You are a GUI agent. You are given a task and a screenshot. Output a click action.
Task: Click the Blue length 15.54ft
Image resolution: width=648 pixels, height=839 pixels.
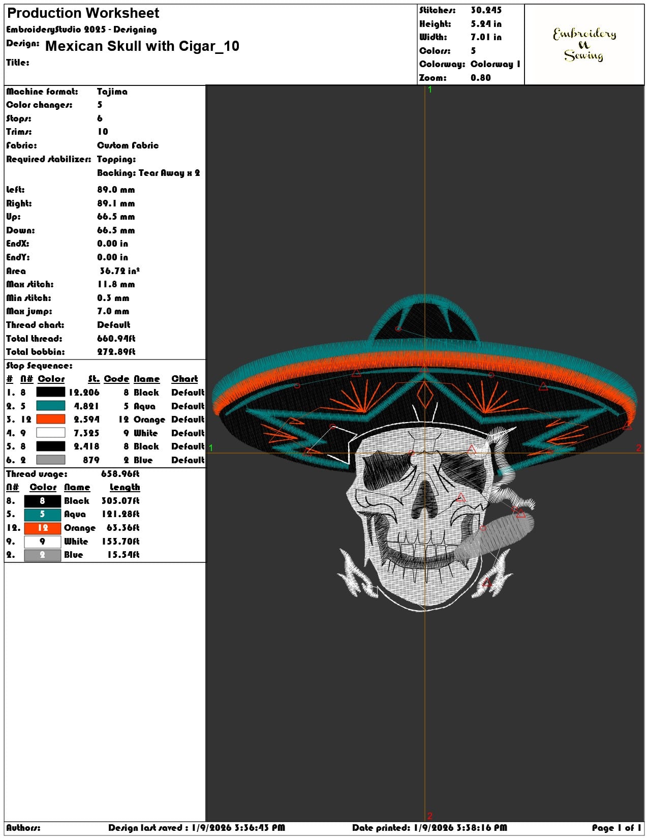point(123,555)
